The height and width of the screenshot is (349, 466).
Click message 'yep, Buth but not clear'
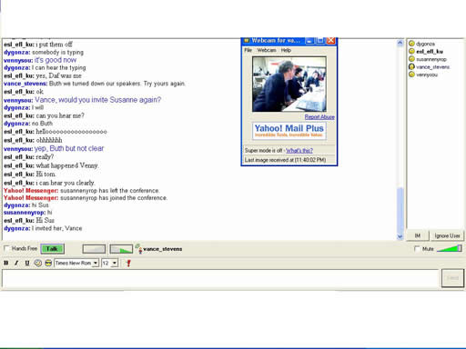tap(69, 148)
